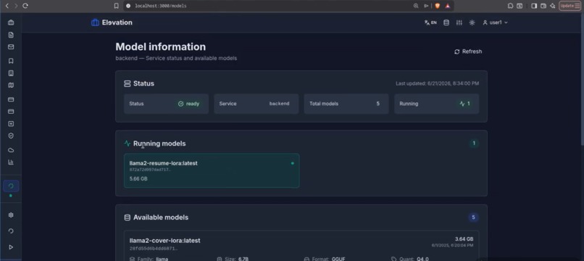Image resolution: width=584 pixels, height=261 pixels.
Task: Click the Service backend card
Action: coord(256,104)
